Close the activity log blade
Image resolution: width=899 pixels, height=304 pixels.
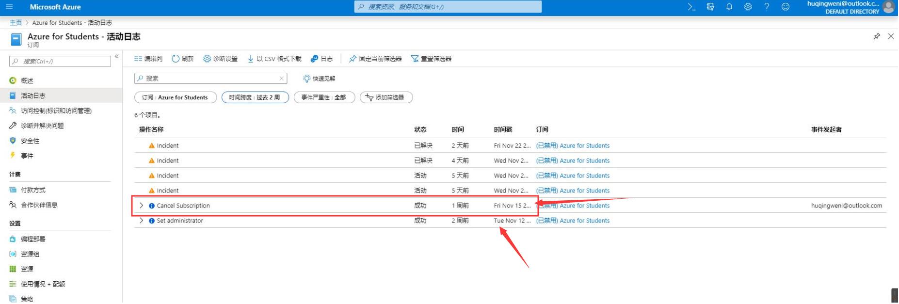[891, 36]
